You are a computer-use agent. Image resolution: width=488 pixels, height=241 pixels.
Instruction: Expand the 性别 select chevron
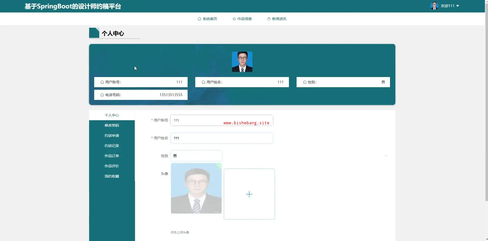click(x=386, y=156)
